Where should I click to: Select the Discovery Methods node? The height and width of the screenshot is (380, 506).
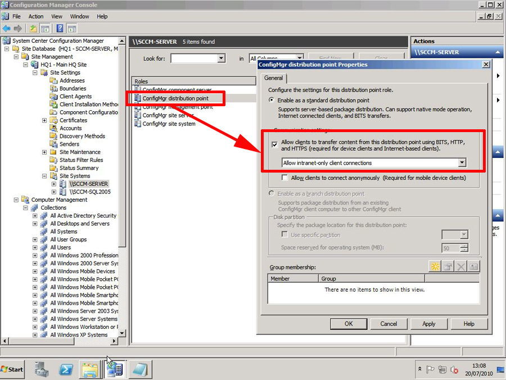pyautogui.click(x=82, y=136)
